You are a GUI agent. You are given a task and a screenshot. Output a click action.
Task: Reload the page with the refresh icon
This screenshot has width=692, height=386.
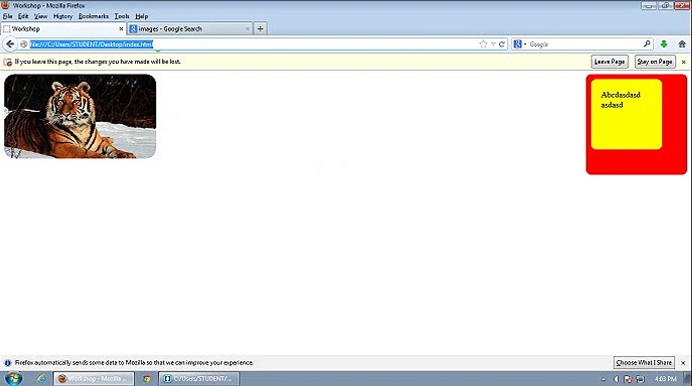tap(502, 44)
